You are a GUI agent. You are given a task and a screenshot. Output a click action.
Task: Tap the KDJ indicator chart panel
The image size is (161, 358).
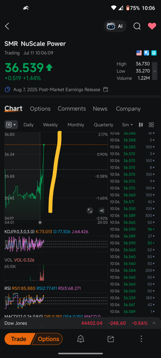pyautogui.click(x=56, y=244)
